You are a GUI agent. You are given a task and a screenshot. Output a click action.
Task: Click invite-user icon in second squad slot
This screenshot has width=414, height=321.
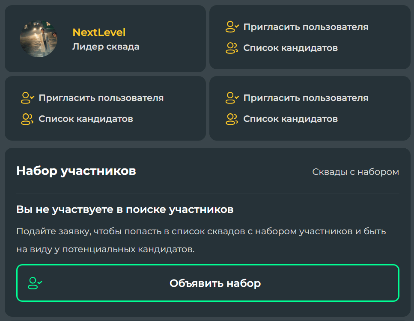click(232, 27)
